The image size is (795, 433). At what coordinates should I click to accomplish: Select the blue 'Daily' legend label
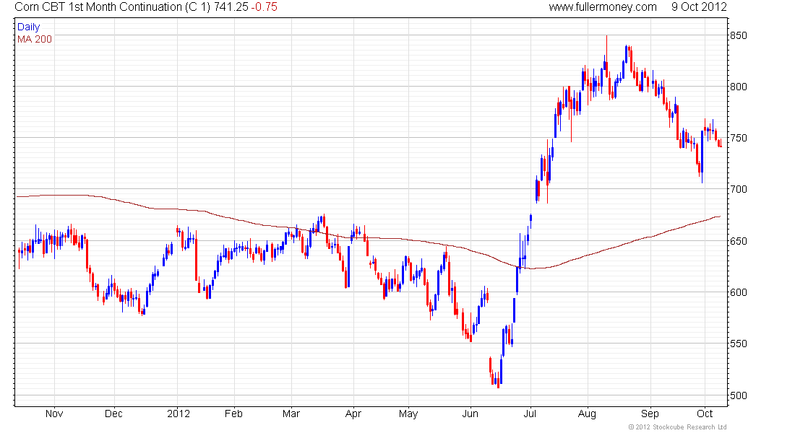coord(28,27)
